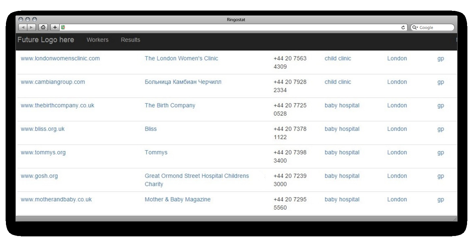Click child clinic in londonwomensclinic row
473x237 pixels.
coord(338,58)
